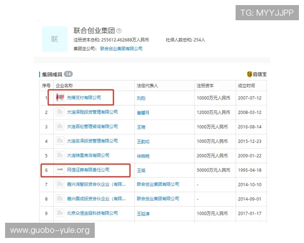
Task: Open legal representative link in row 4
Action: (x=143, y=141)
